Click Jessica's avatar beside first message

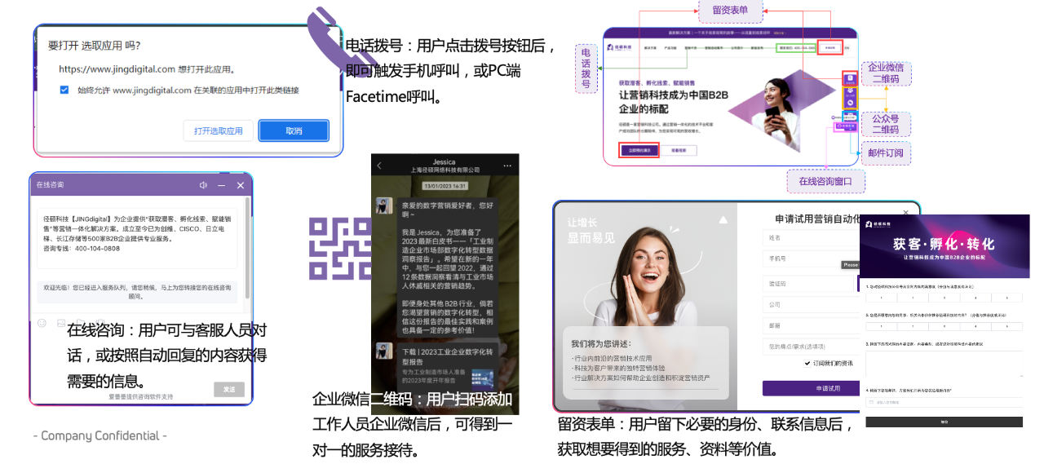(x=384, y=205)
